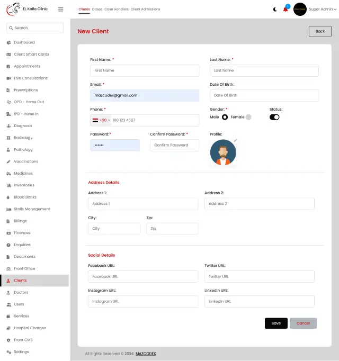Collapse sidebar with hamburger menu icon

tap(60, 9)
